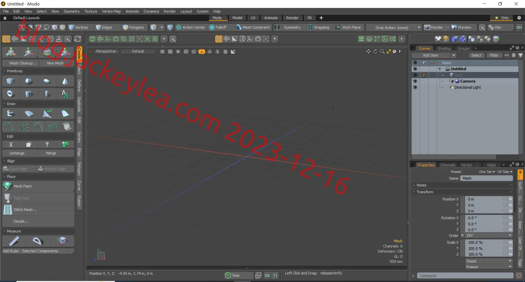Click the Position X value slider arrows
Image resolution: width=525 pixels, height=282 pixels.
511,199
